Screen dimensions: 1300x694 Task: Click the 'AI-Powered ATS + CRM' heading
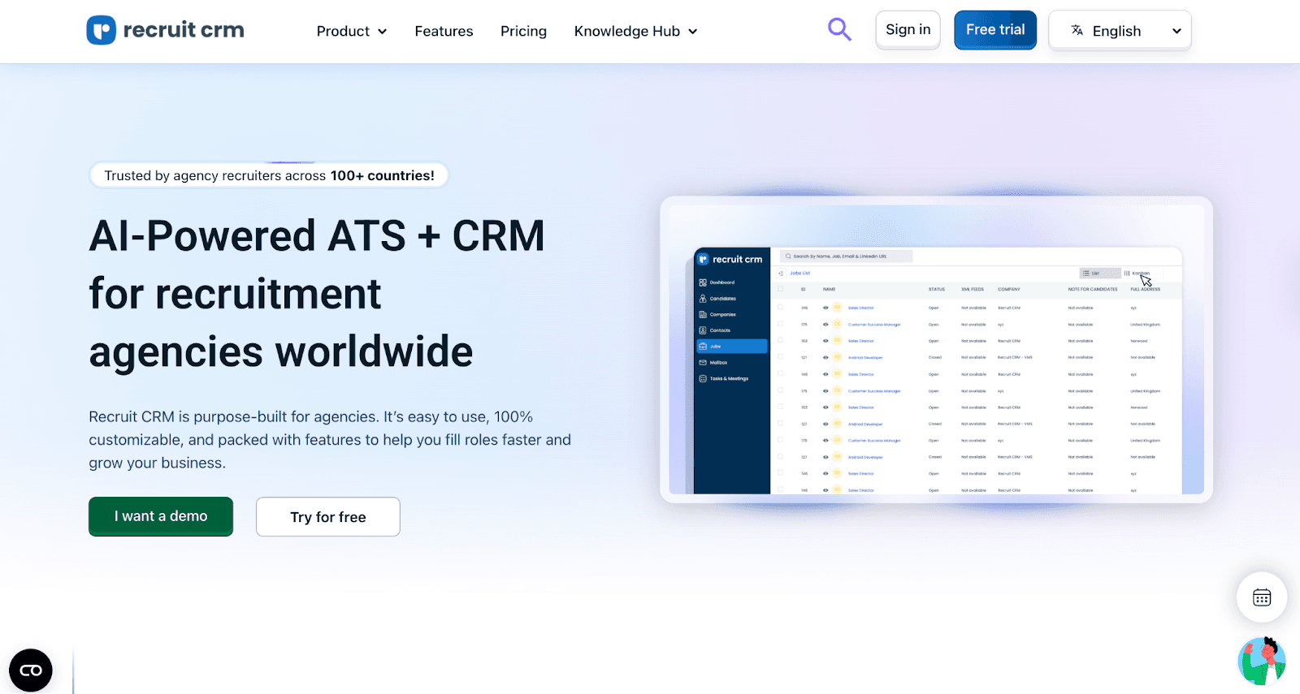click(x=317, y=293)
